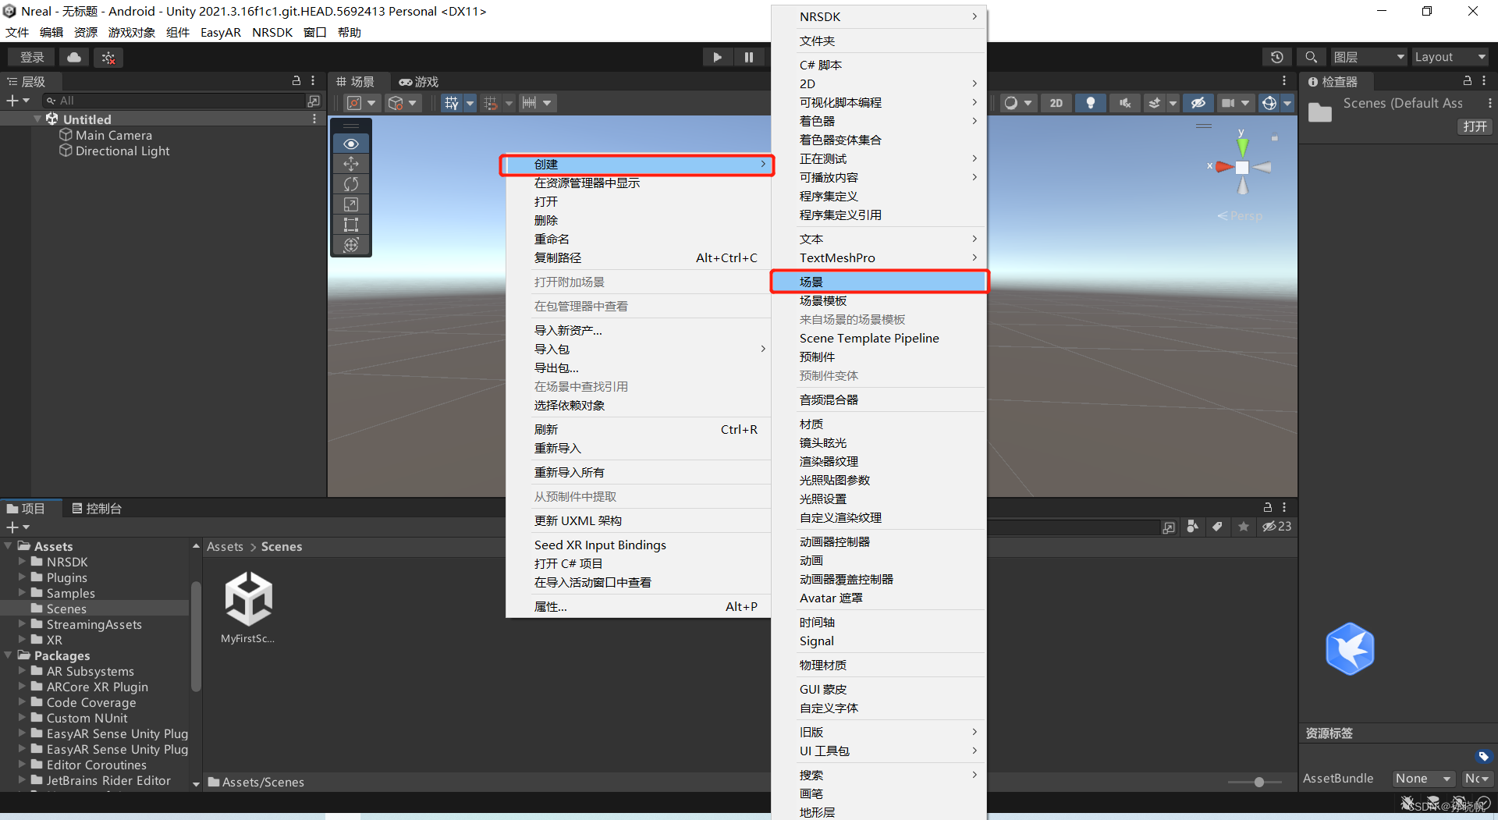Select the Scale tool in scene overlay

coord(351,204)
